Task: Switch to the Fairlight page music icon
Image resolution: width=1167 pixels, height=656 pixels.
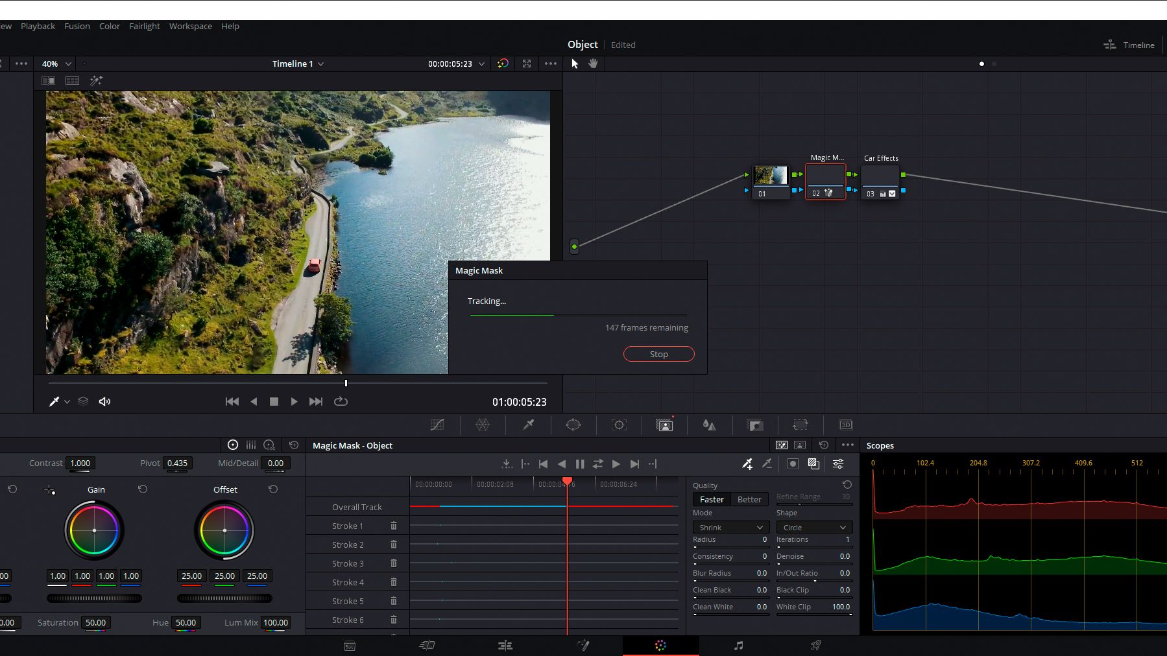Action: [x=738, y=646]
